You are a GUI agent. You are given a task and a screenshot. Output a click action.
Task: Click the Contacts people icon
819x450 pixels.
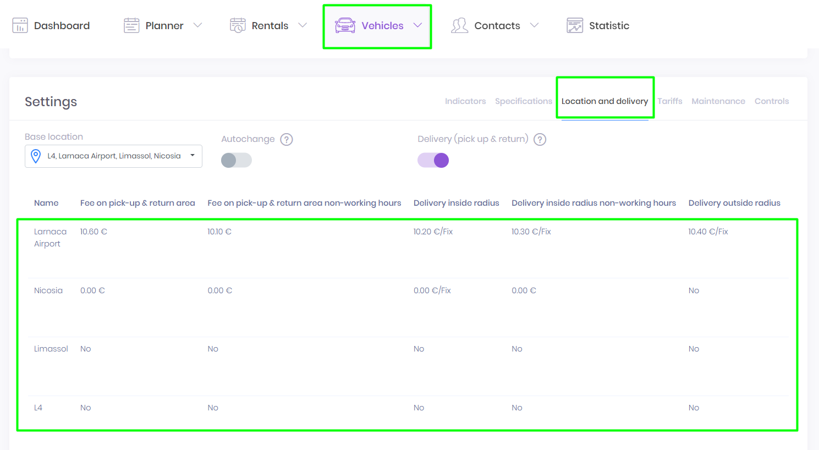point(459,25)
